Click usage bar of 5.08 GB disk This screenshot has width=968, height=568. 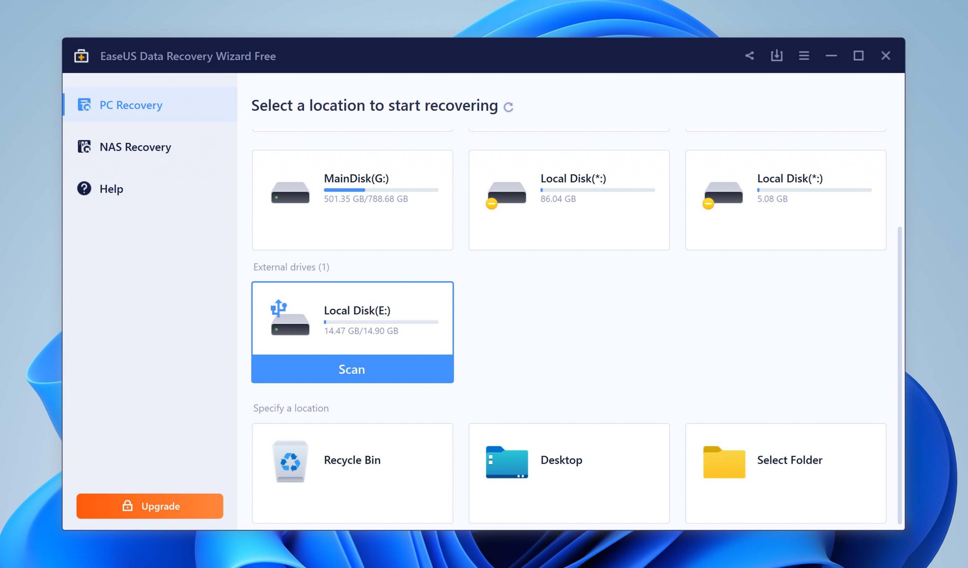814,190
